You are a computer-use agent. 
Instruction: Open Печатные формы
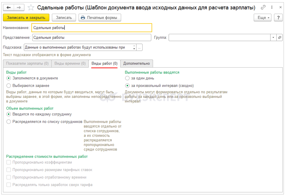pyautogui.click(x=100, y=18)
